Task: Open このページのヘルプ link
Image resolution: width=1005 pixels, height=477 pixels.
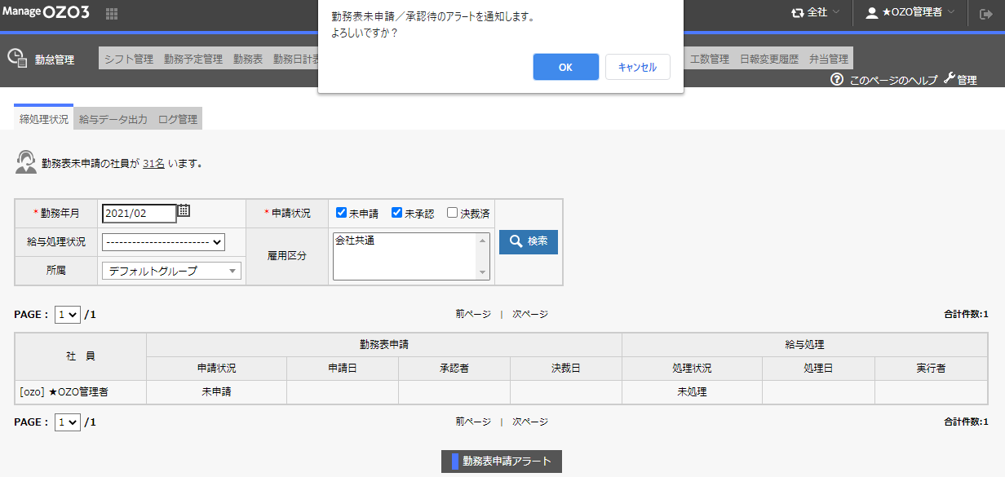Action: point(893,80)
